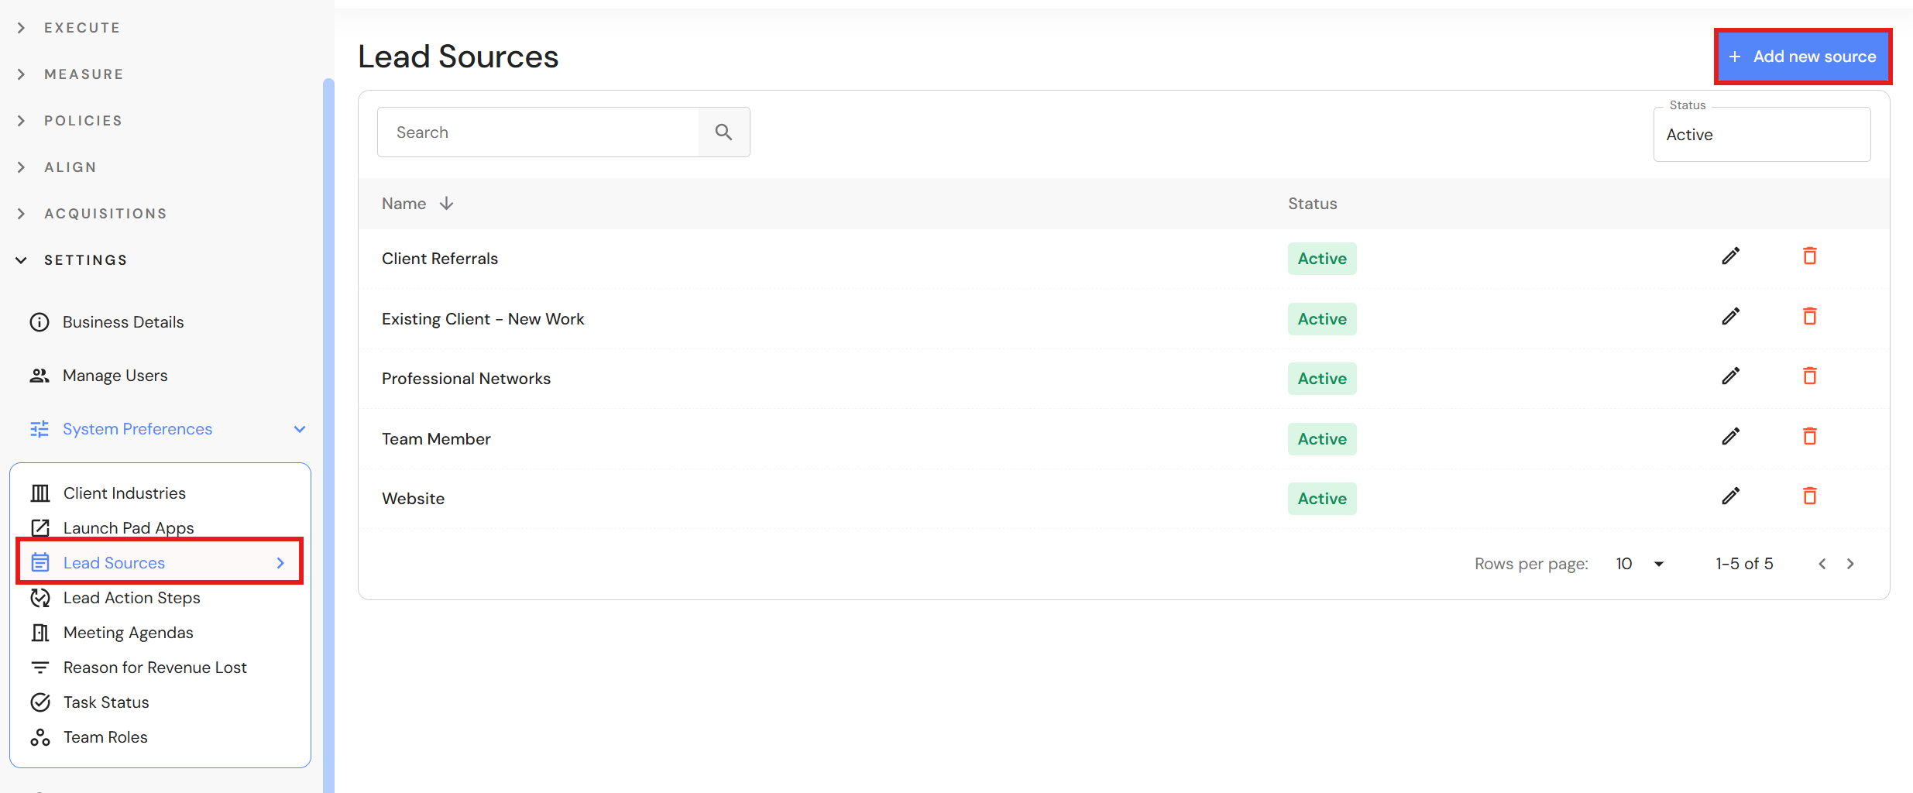Open Lead Action Steps settings
Screen dimensions: 1913x793
(132, 598)
